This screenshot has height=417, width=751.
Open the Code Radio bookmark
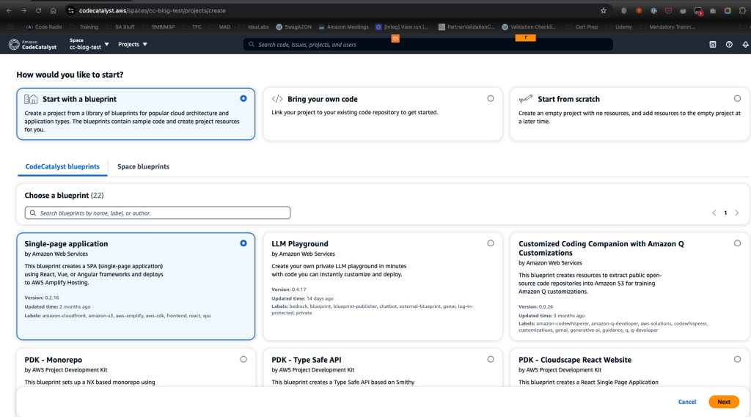[x=44, y=27]
